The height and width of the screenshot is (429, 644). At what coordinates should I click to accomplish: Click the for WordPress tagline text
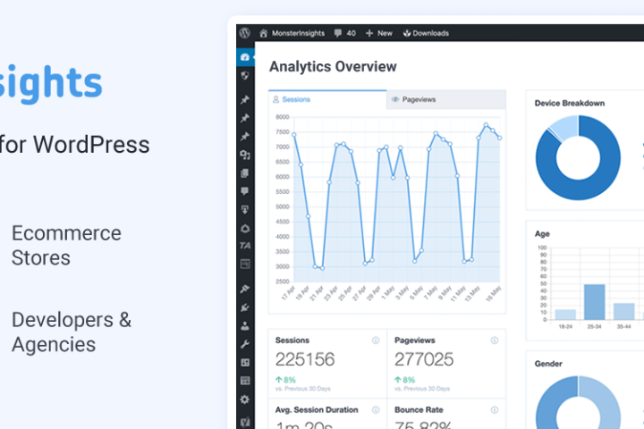[x=74, y=145]
